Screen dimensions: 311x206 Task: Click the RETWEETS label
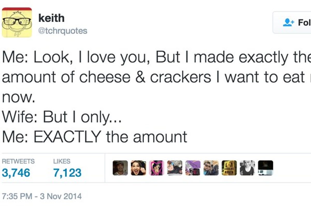point(18,161)
